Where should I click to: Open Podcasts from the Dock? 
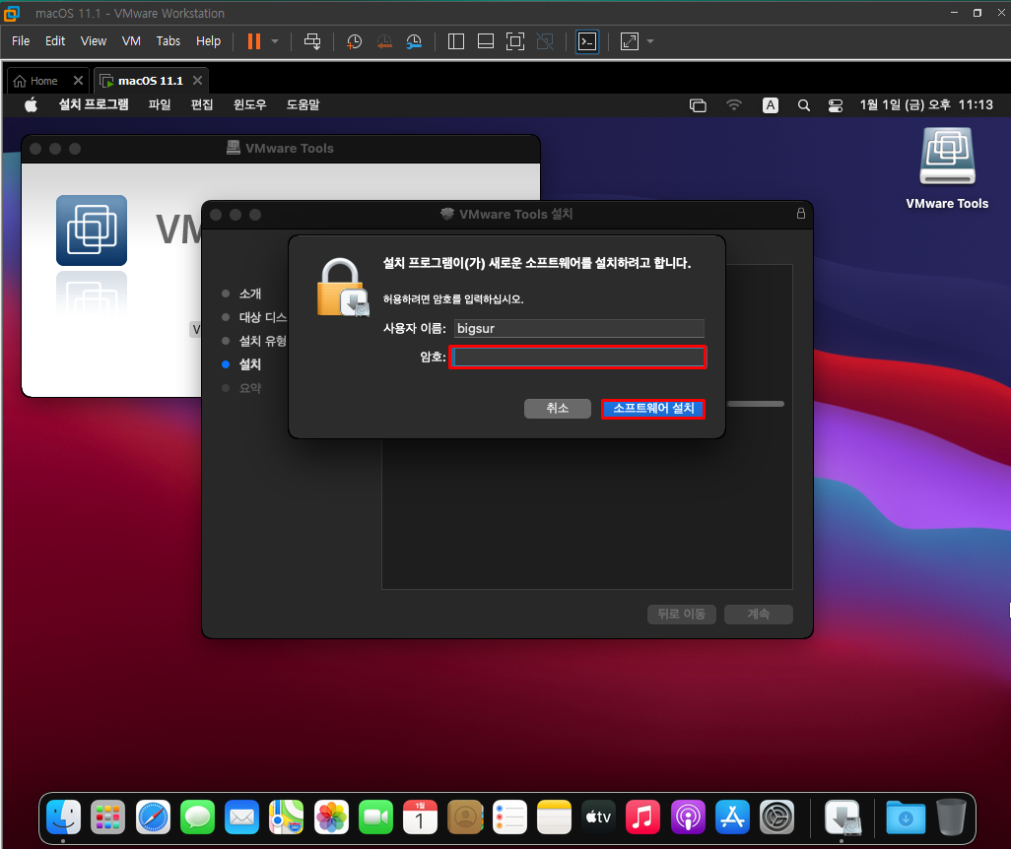tap(688, 817)
